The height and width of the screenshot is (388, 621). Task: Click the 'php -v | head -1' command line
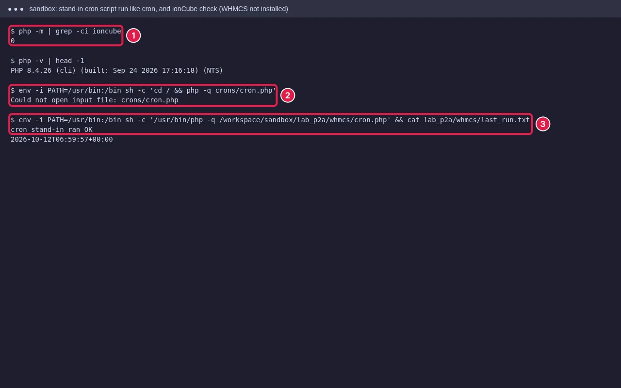pyautogui.click(x=48, y=61)
